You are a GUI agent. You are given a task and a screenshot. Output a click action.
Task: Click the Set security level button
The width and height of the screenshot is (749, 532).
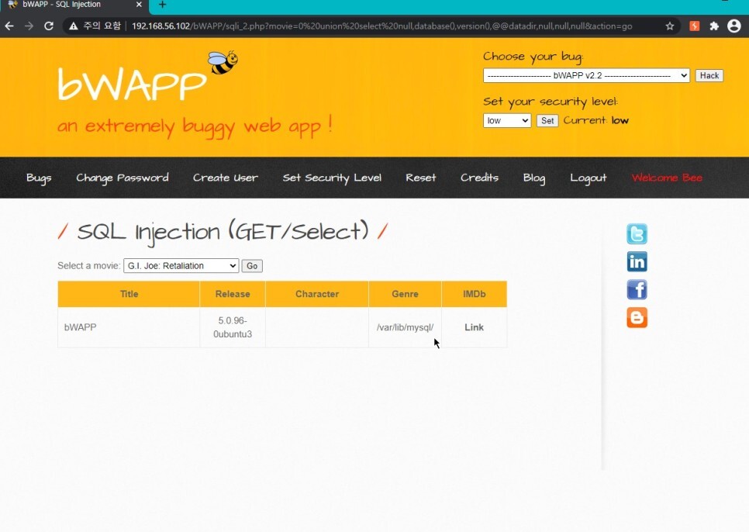coord(547,121)
